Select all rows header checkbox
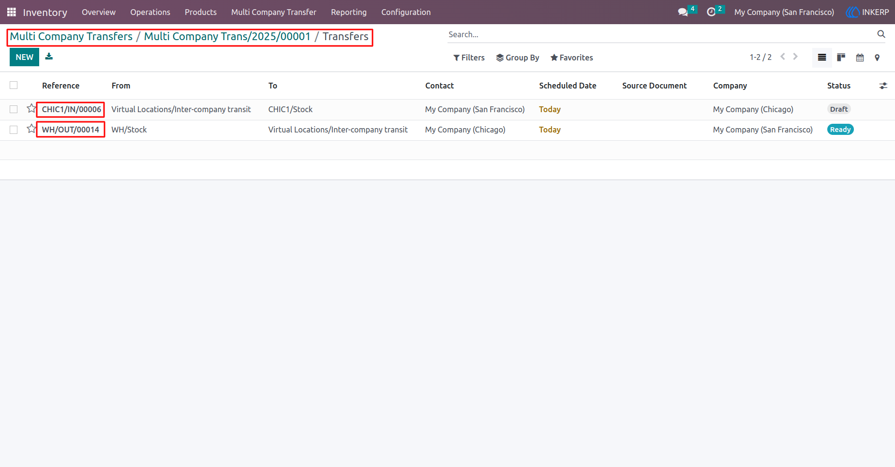The image size is (895, 467). tap(14, 85)
